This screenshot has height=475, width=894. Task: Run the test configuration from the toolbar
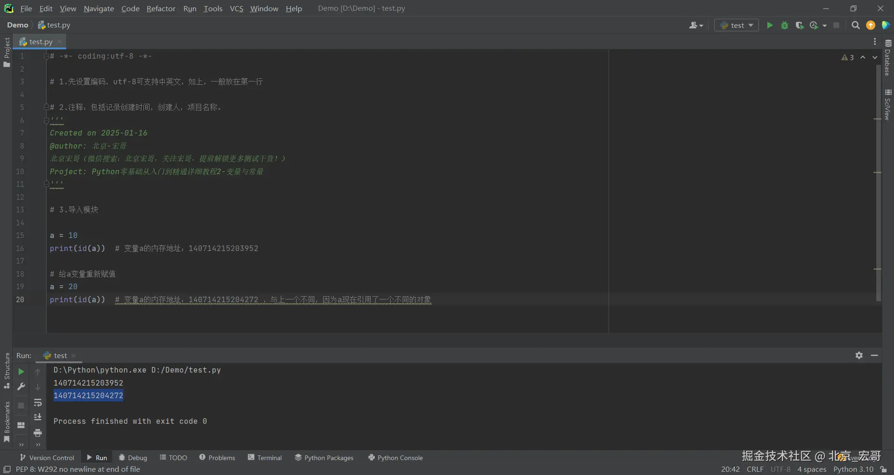coord(770,25)
